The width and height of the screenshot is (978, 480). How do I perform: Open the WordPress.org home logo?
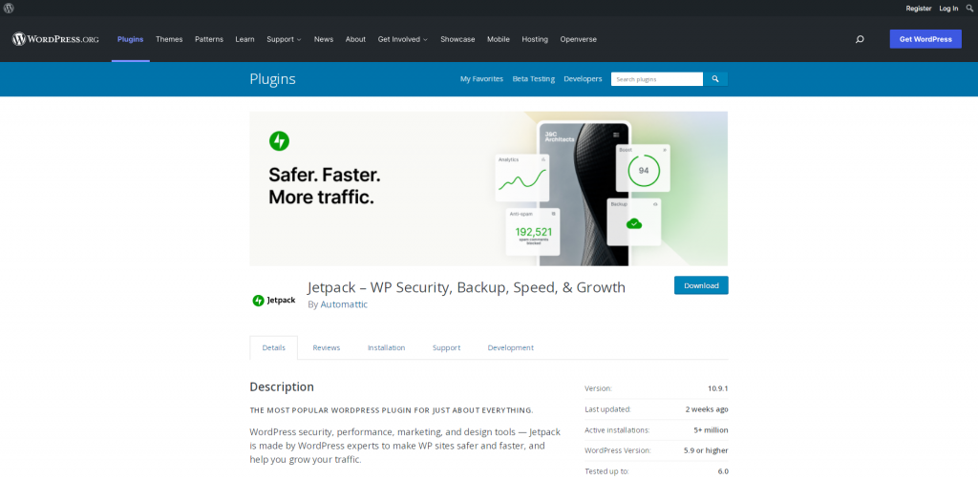(56, 39)
